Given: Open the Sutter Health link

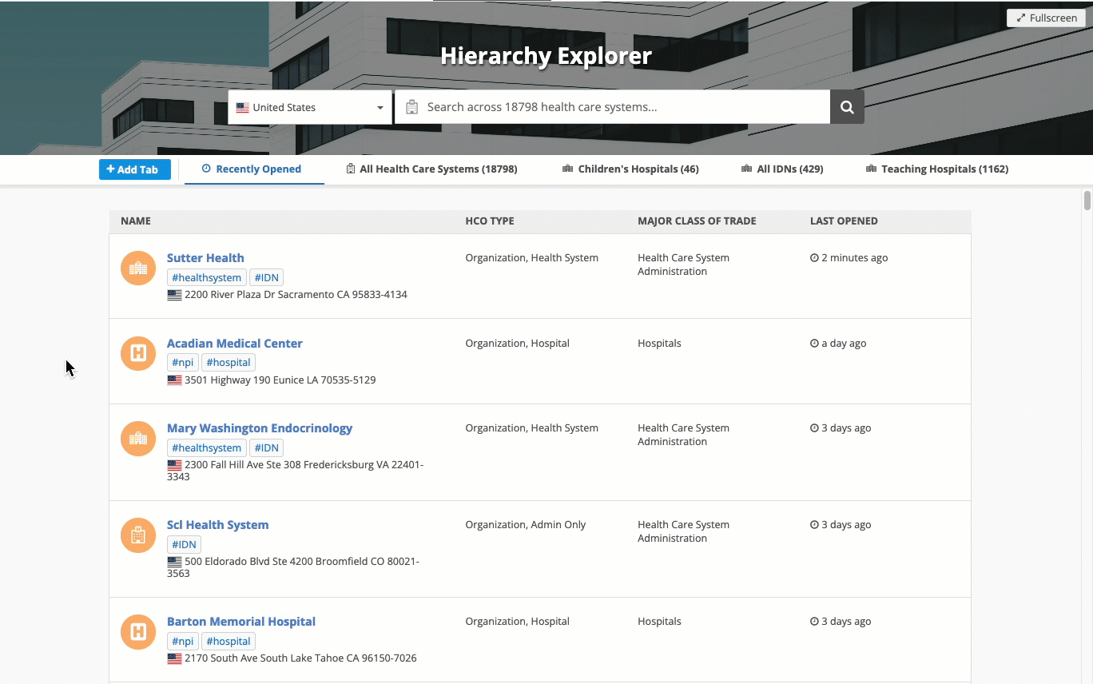Looking at the screenshot, I should click(205, 258).
